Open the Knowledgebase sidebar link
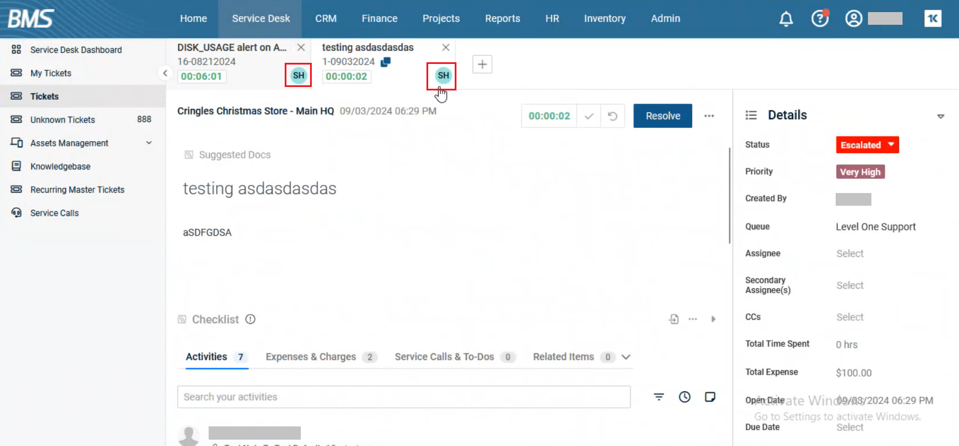The image size is (959, 446). click(x=61, y=167)
